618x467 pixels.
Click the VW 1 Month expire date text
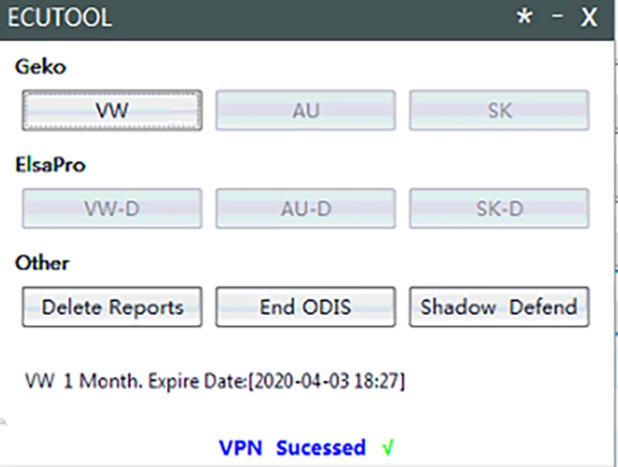[215, 381]
